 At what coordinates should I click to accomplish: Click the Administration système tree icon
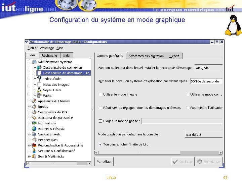pos(34,62)
